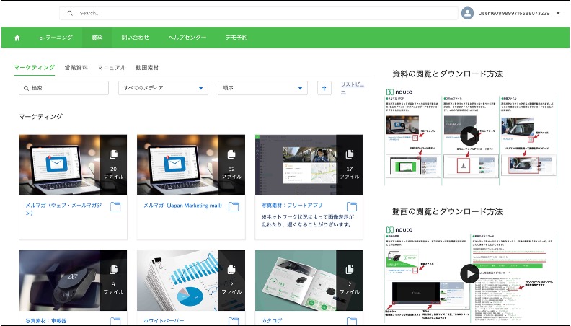The width and height of the screenshot is (571, 326).
Task: Click the 資料の閲覧とダウンロード方法 heading
Action: pos(447,74)
